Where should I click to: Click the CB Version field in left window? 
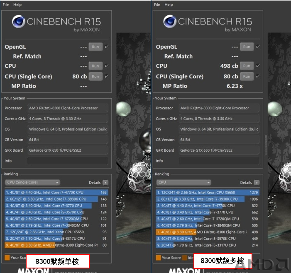68,140
